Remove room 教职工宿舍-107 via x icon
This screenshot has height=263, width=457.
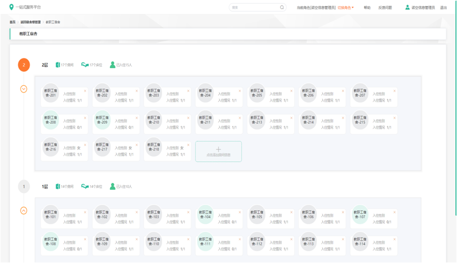(394, 212)
